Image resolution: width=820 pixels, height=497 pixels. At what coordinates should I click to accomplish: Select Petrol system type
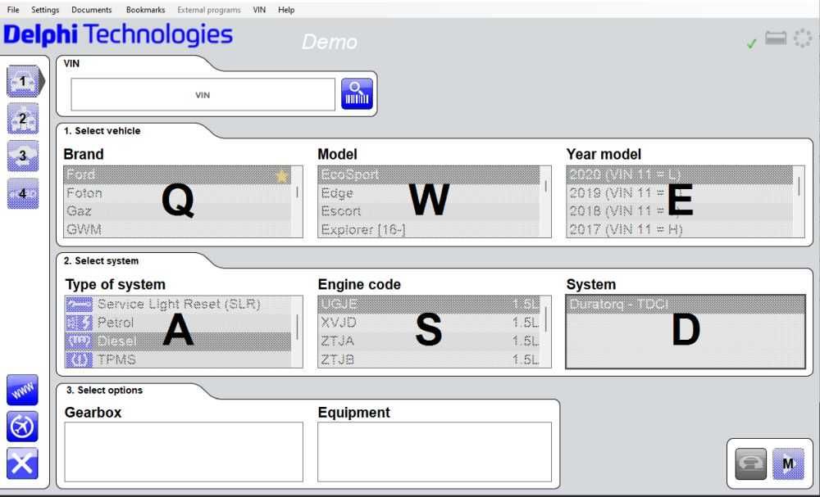click(178, 323)
